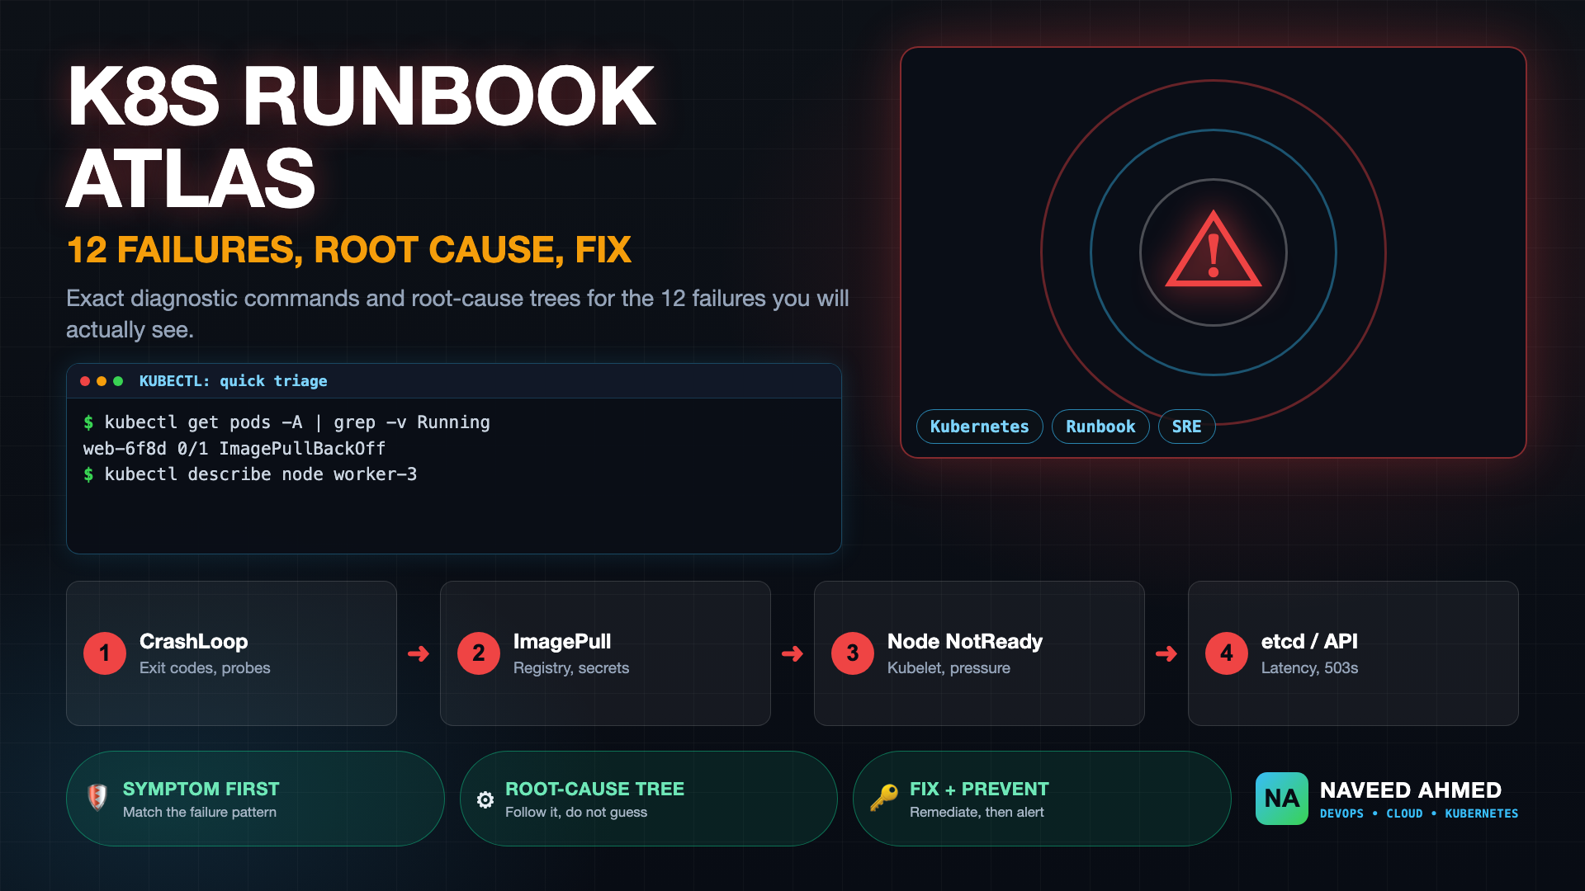Click the K8S Runbook Atlas title

coord(362,137)
